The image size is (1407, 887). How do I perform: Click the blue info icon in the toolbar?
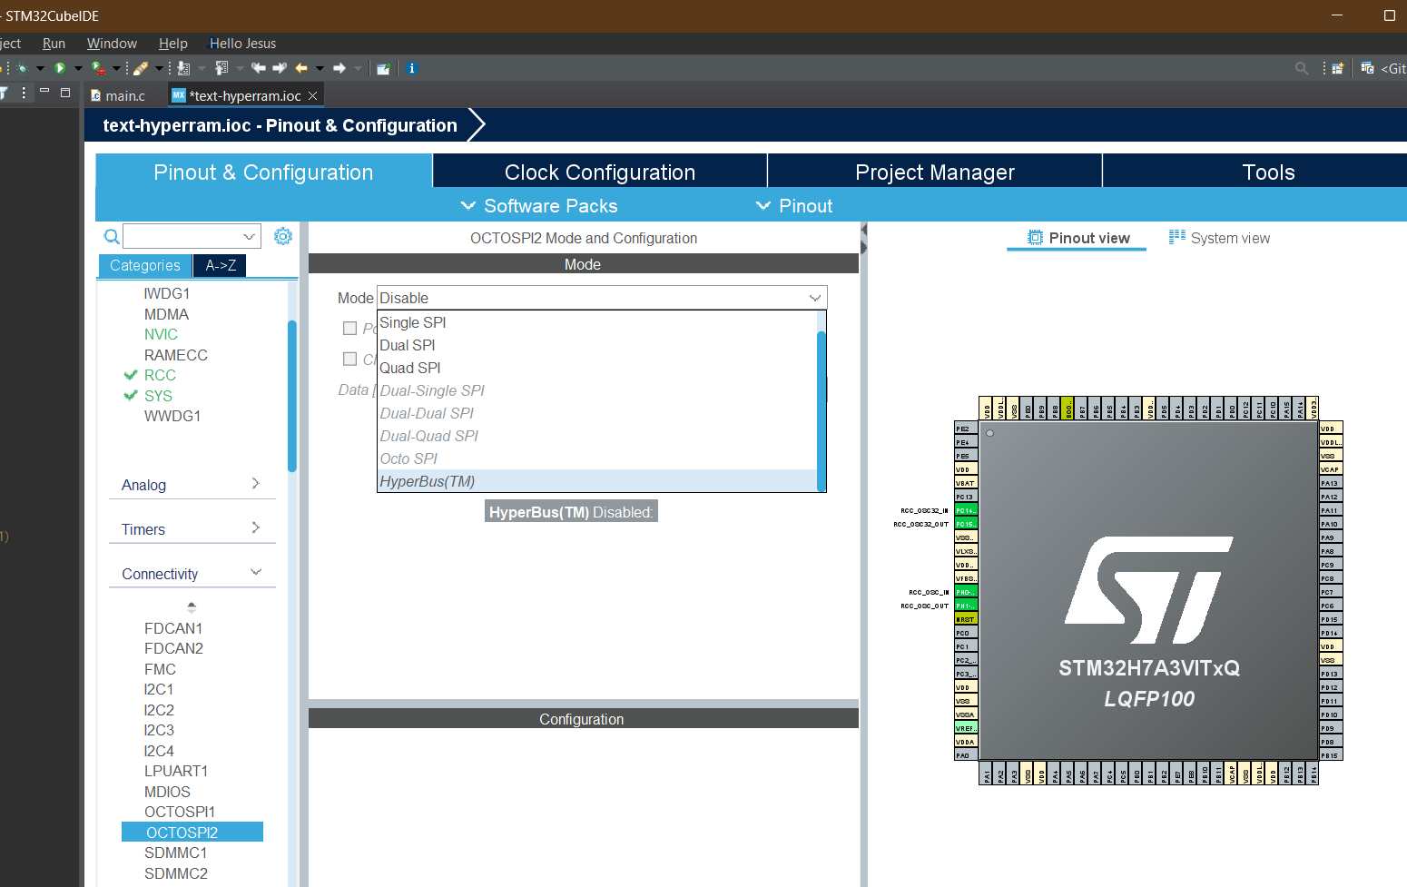click(412, 68)
